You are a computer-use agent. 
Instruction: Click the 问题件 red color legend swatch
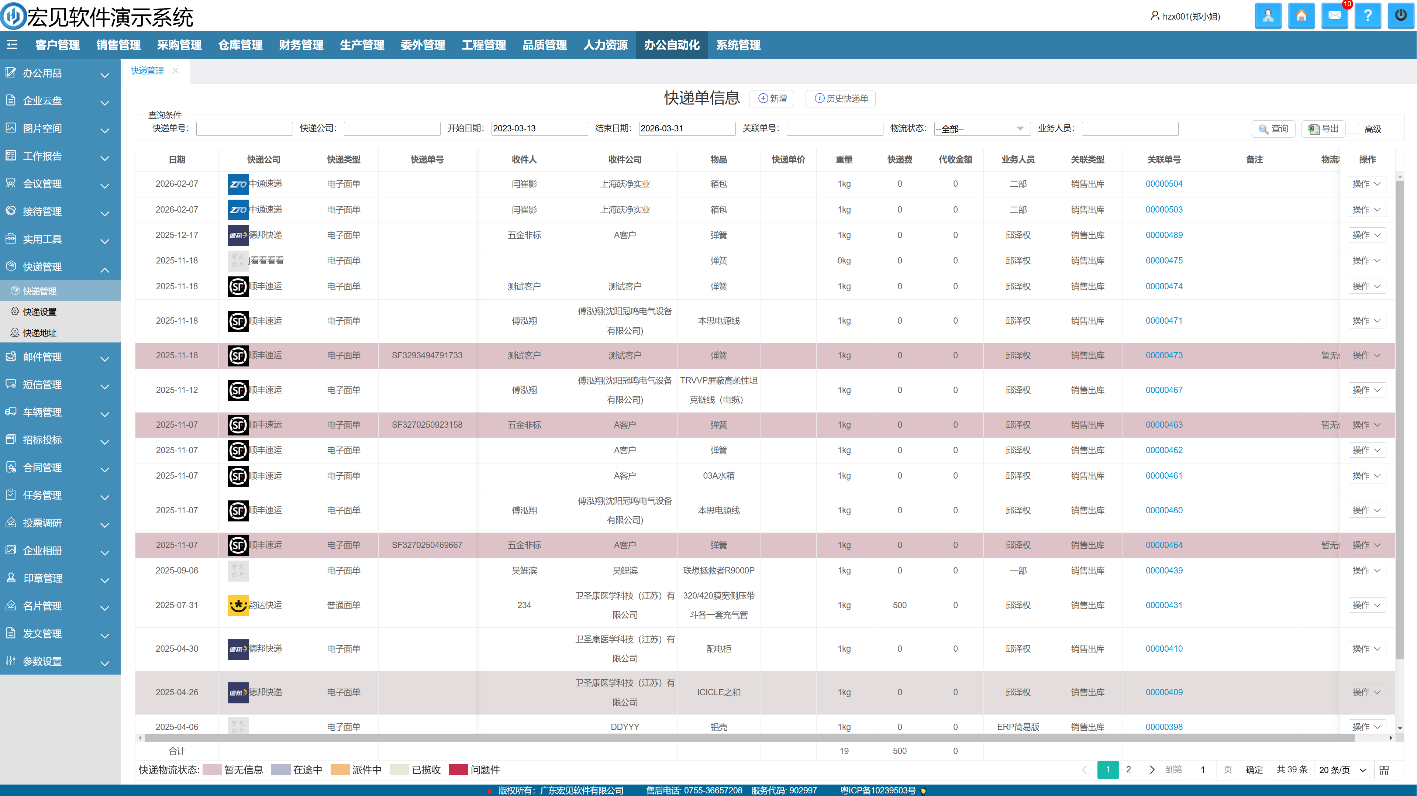(x=458, y=769)
